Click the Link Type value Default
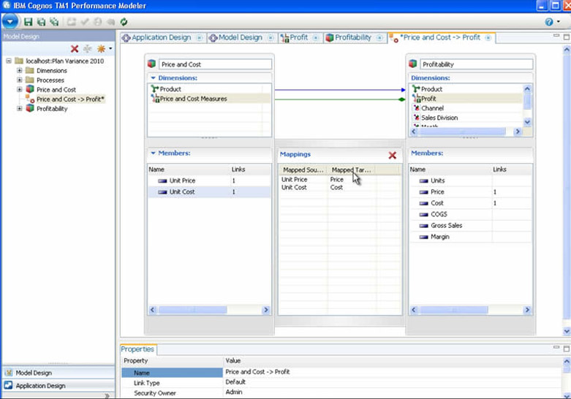Screen dimensions: 571x399 pyautogui.click(x=235, y=382)
